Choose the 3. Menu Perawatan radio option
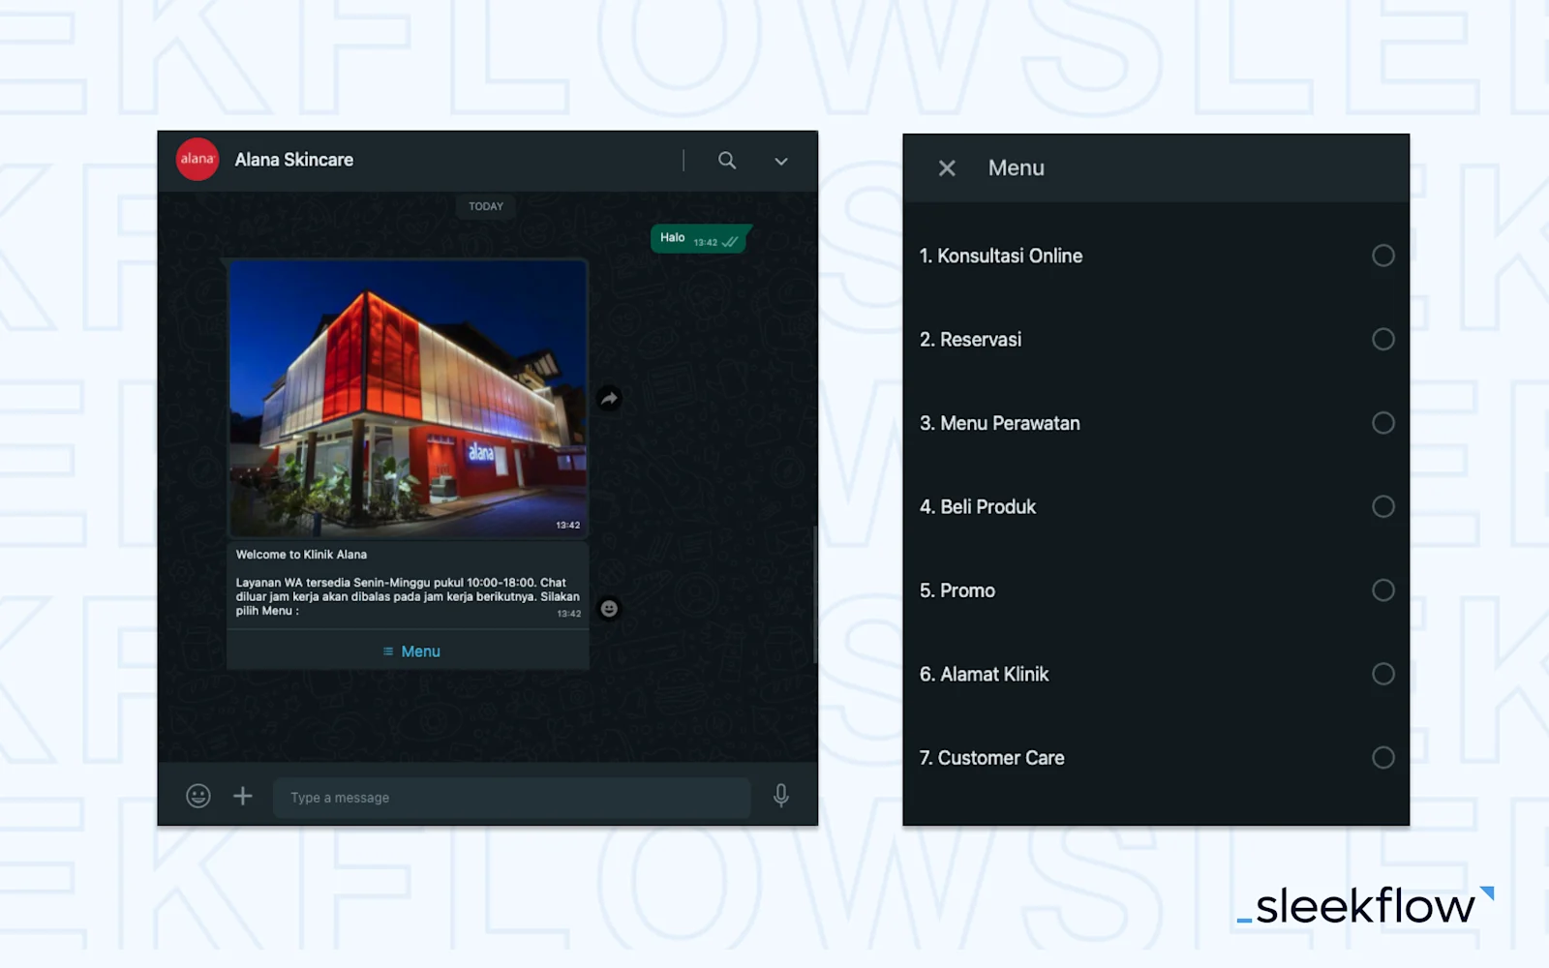The image size is (1549, 968). point(1383,423)
